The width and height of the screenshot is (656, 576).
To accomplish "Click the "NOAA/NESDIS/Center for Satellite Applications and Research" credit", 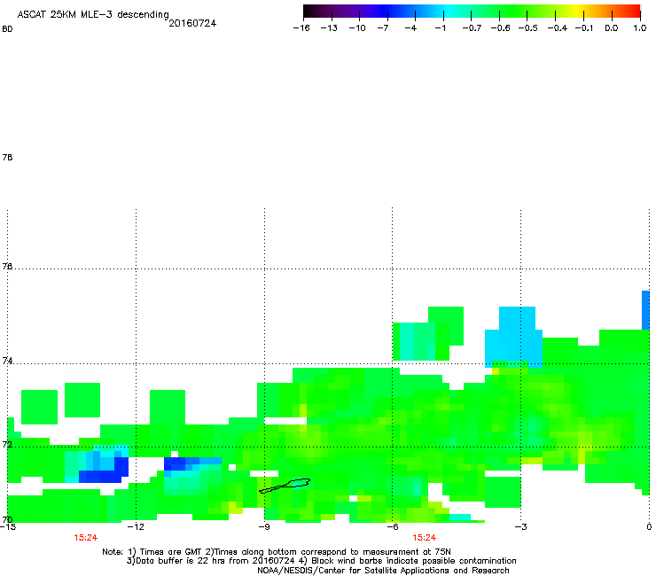I will [x=383, y=571].
